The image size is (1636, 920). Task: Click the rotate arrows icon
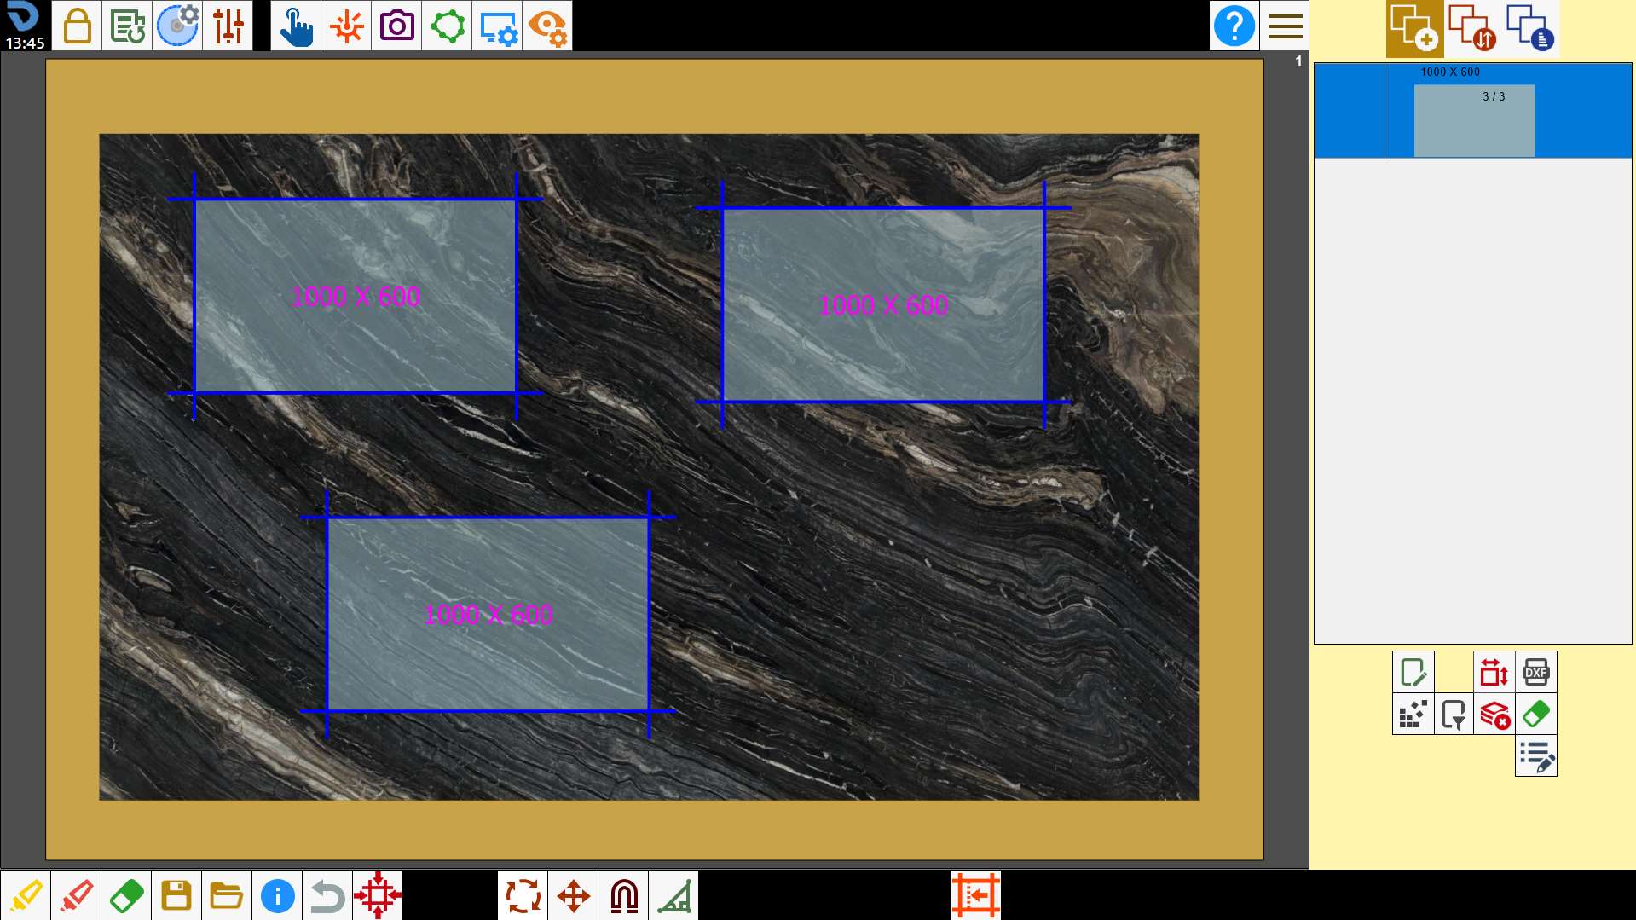click(x=523, y=895)
